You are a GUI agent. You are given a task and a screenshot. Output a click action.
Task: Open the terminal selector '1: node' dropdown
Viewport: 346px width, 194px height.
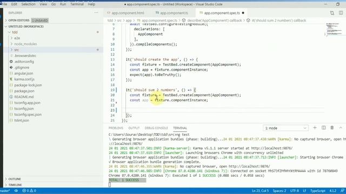[285, 128]
